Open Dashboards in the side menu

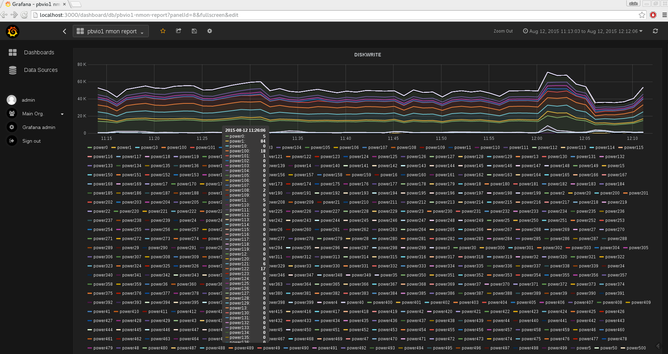[39, 52]
